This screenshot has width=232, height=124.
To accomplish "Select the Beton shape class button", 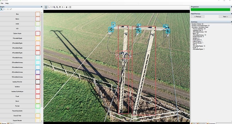I will (x=17, y=19).
